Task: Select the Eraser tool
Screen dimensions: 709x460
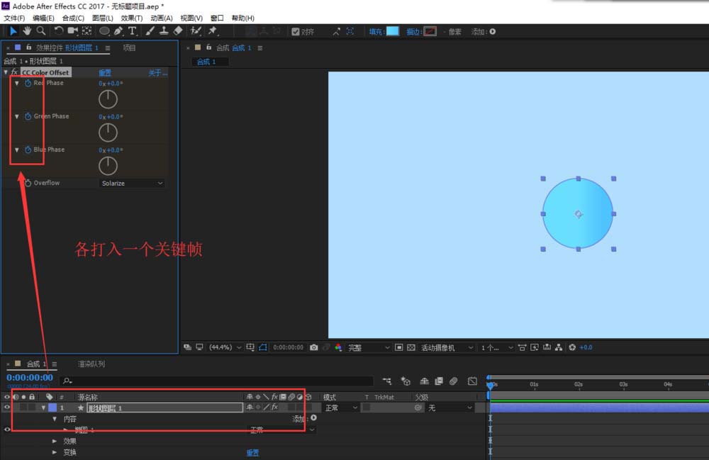Action: (x=178, y=31)
